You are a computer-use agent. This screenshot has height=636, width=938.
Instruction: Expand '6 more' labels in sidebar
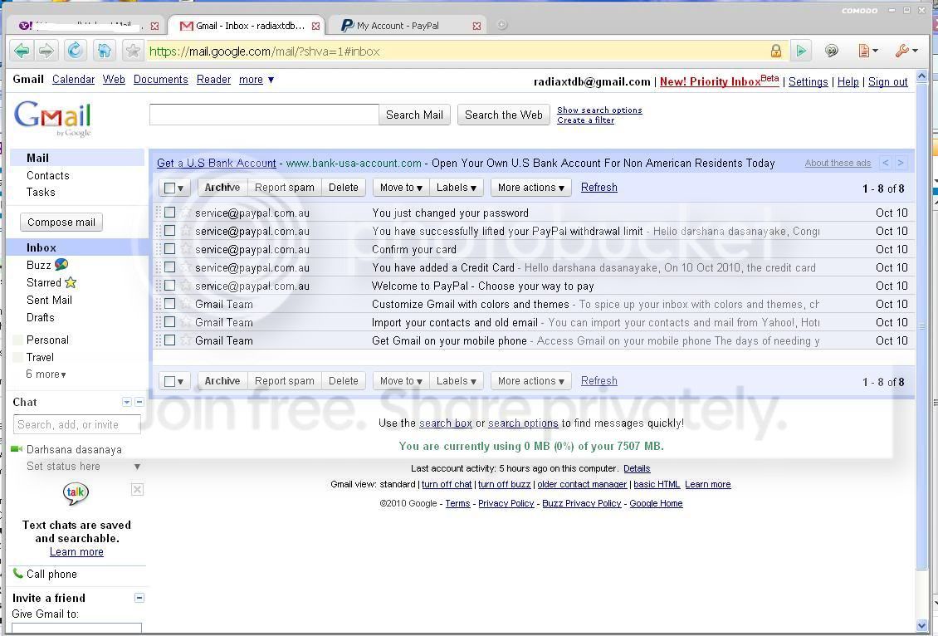pos(46,374)
